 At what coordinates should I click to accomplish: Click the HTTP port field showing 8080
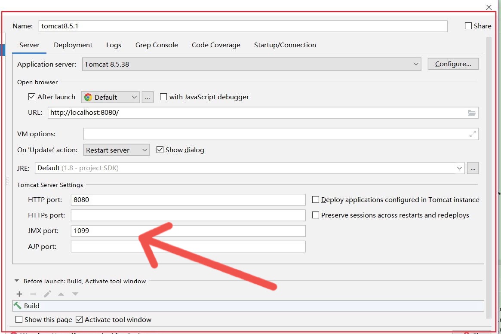pyautogui.click(x=188, y=200)
